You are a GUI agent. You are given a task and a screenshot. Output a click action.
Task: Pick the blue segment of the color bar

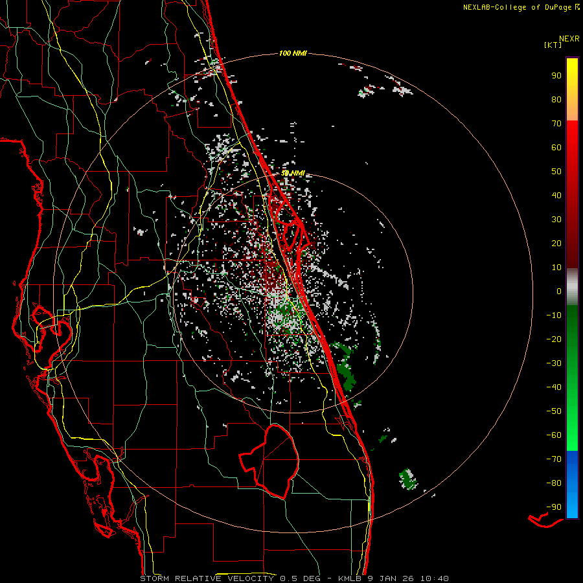point(572,483)
